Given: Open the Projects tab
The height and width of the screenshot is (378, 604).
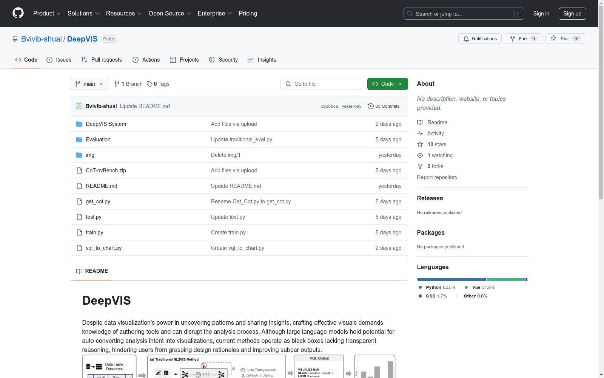Looking at the screenshot, I should (x=184, y=60).
